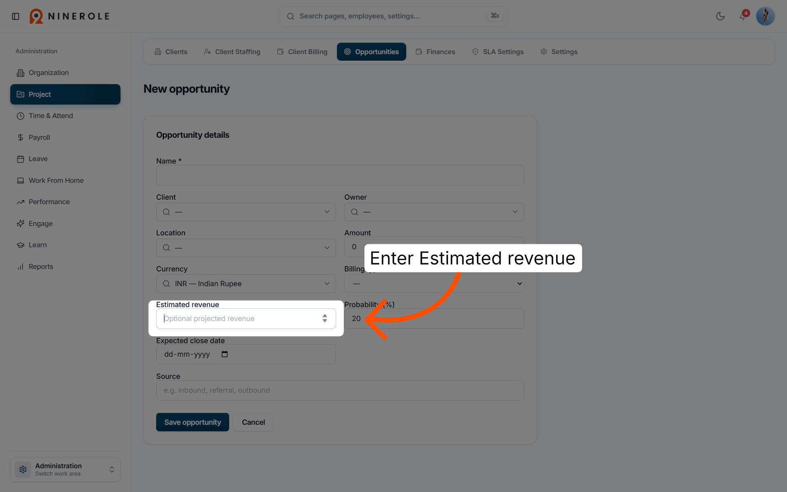Select the Opportunities tab

(371, 52)
